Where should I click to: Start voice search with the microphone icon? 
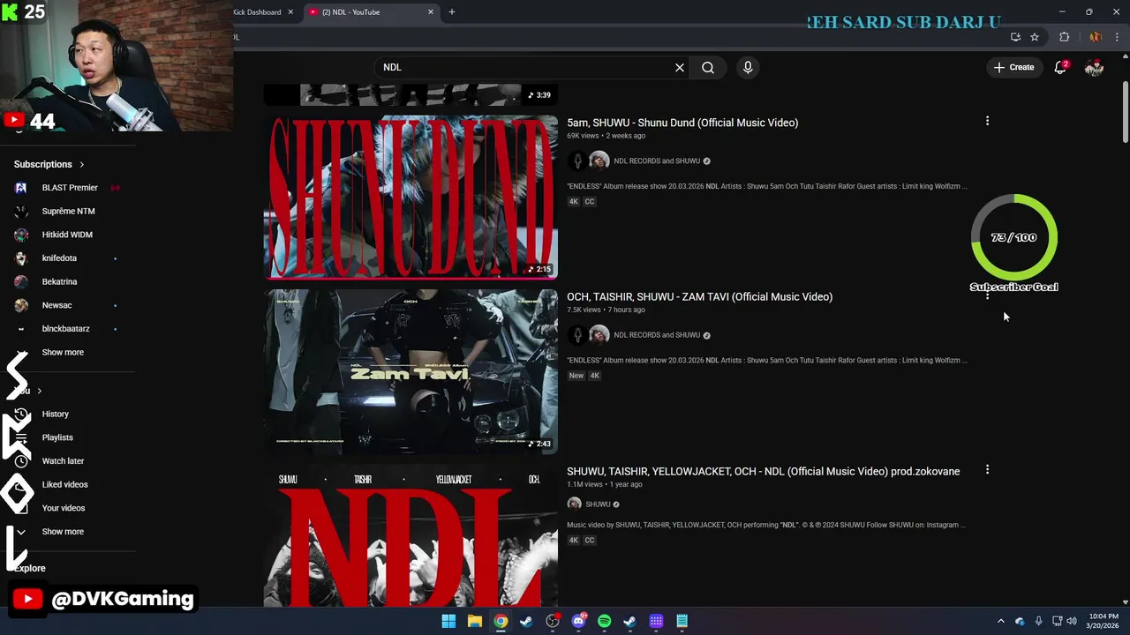click(x=748, y=67)
